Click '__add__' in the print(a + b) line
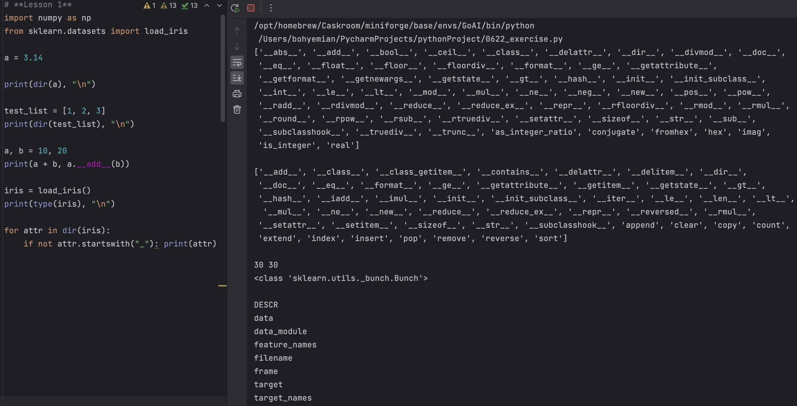Image resolution: width=797 pixels, height=406 pixels. (93, 164)
